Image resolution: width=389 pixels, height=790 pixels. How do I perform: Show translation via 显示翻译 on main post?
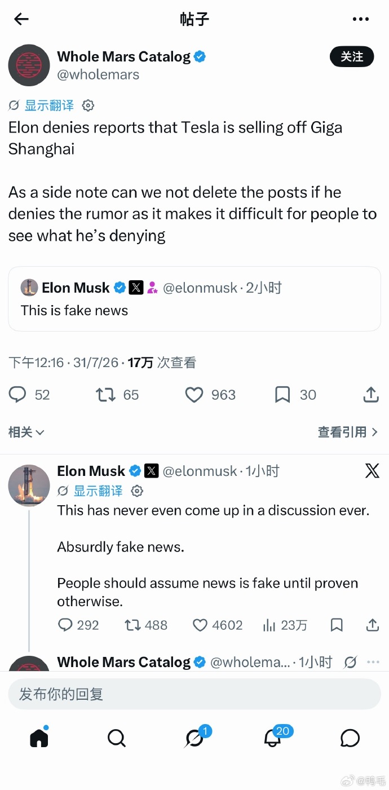[49, 105]
